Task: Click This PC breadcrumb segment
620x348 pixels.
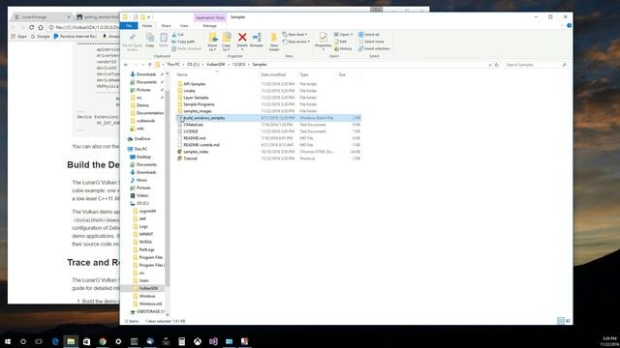Action: 173,65
